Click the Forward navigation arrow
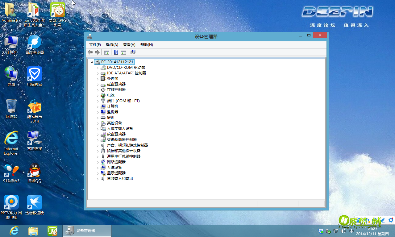This screenshot has width=395, height=237. point(97,52)
